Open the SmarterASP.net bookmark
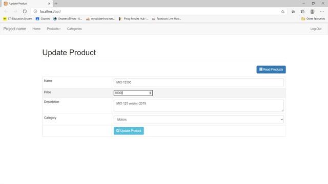 pos(68,19)
